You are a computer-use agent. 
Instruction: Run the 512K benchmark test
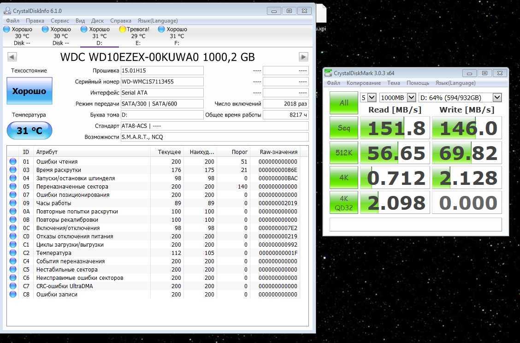point(344,153)
